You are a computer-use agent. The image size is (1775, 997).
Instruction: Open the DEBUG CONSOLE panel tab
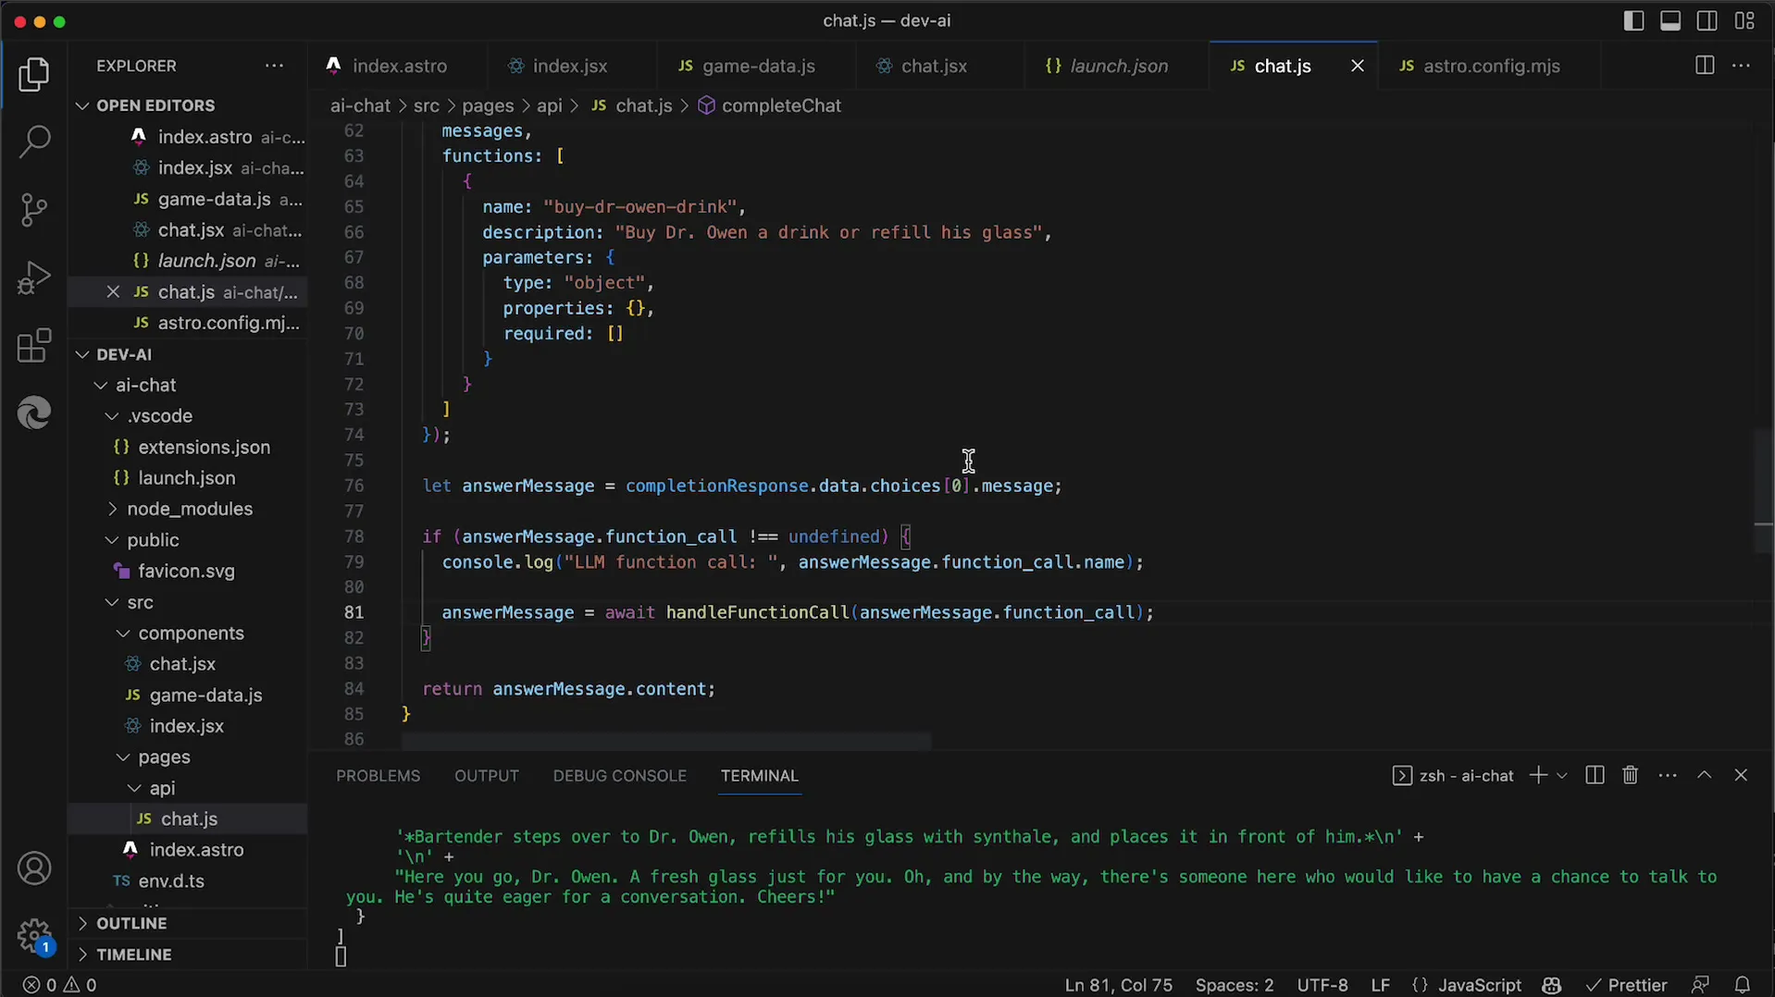pyautogui.click(x=619, y=776)
